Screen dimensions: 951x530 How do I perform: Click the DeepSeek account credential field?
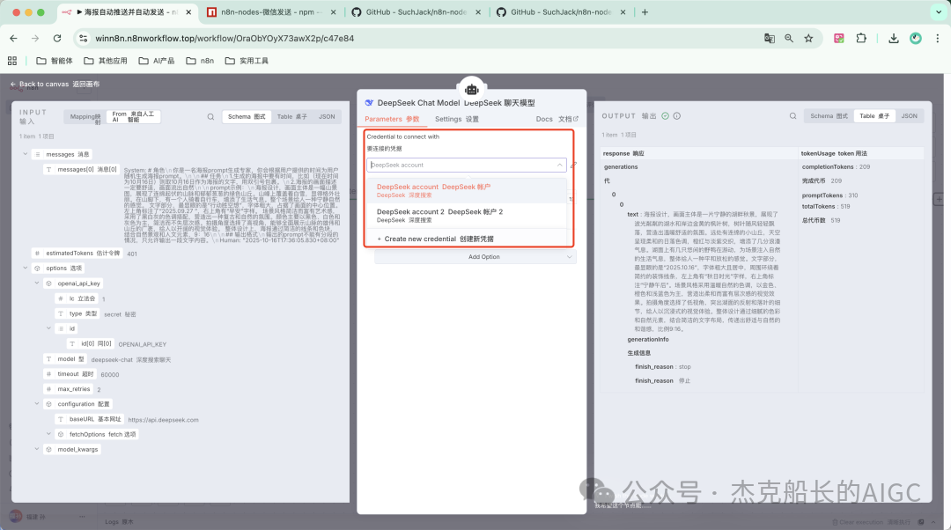click(x=467, y=165)
